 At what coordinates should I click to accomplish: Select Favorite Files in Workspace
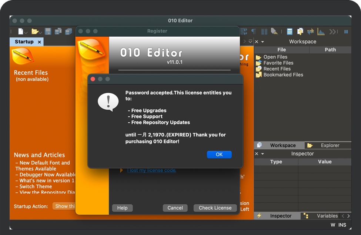(278, 63)
